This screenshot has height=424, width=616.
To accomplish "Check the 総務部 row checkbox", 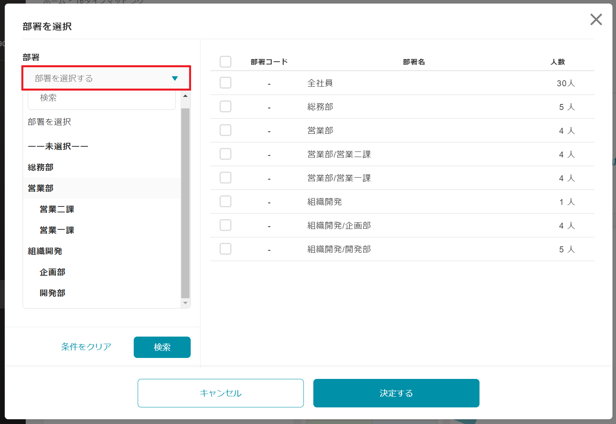I will click(x=226, y=107).
